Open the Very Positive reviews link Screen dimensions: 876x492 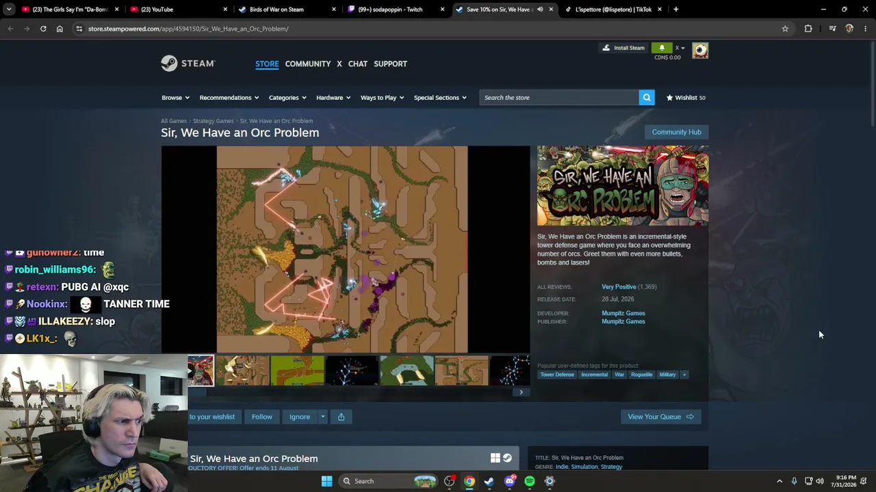tap(619, 287)
